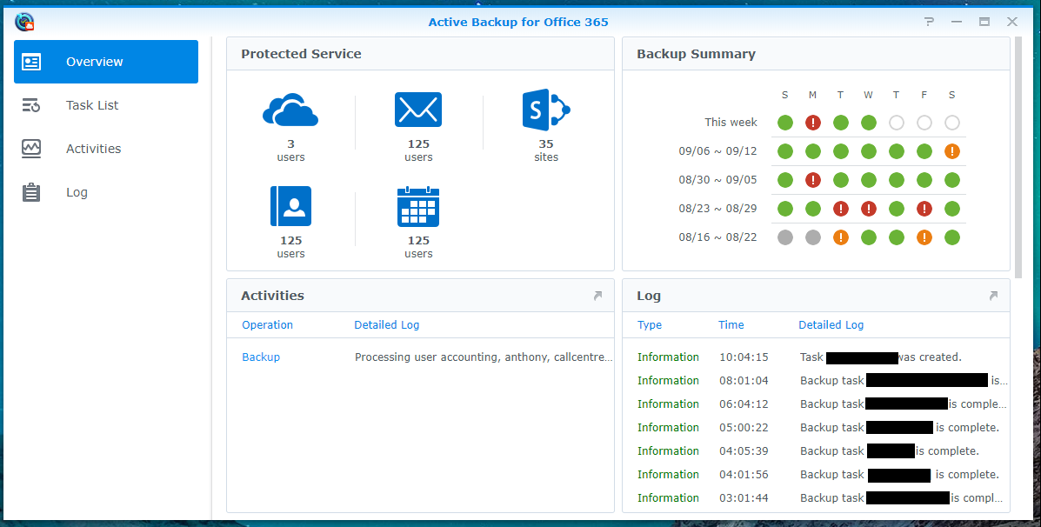Click 08/16 ~ 08/22 Friday orange warning
The width and height of the screenshot is (1041, 527).
(x=924, y=237)
